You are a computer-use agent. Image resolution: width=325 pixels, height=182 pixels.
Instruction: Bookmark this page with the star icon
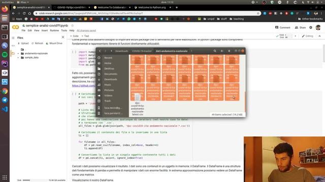click(258, 13)
